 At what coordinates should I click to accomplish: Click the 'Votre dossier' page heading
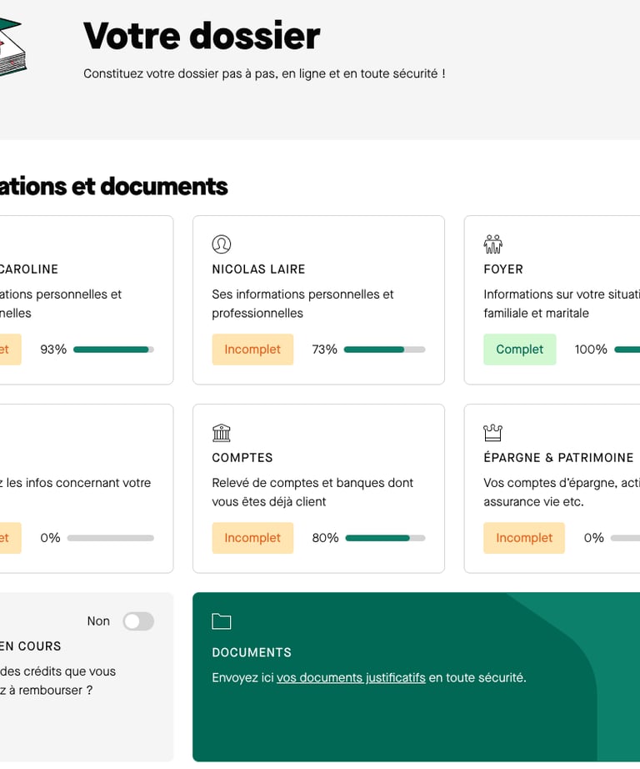pos(202,36)
